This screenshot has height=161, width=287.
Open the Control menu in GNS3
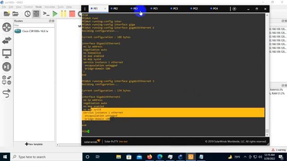click(28, 7)
